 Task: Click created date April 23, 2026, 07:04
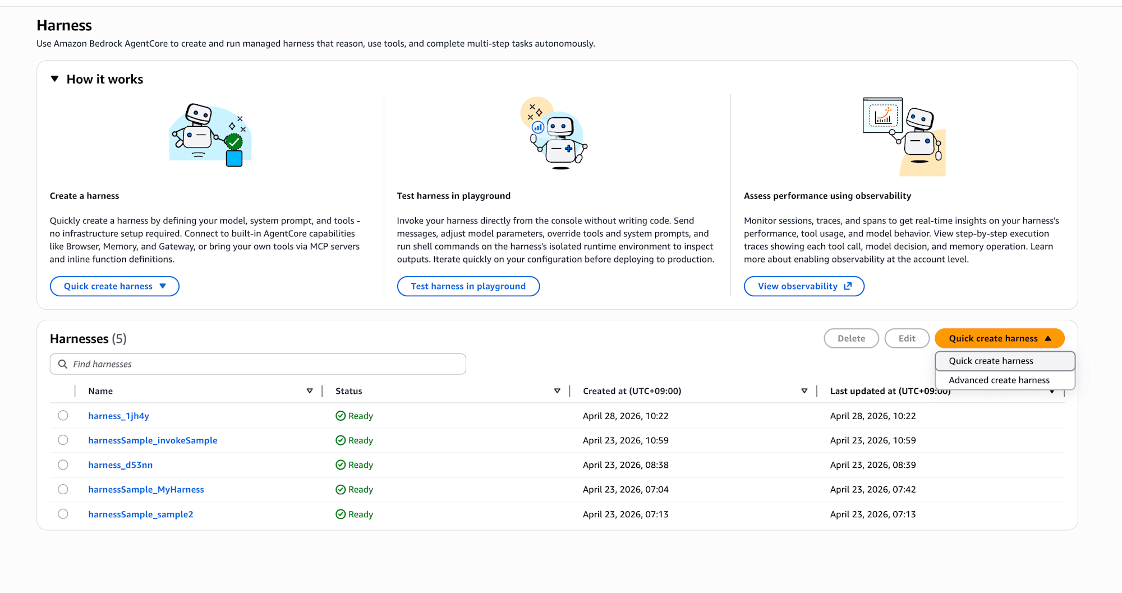(x=626, y=489)
